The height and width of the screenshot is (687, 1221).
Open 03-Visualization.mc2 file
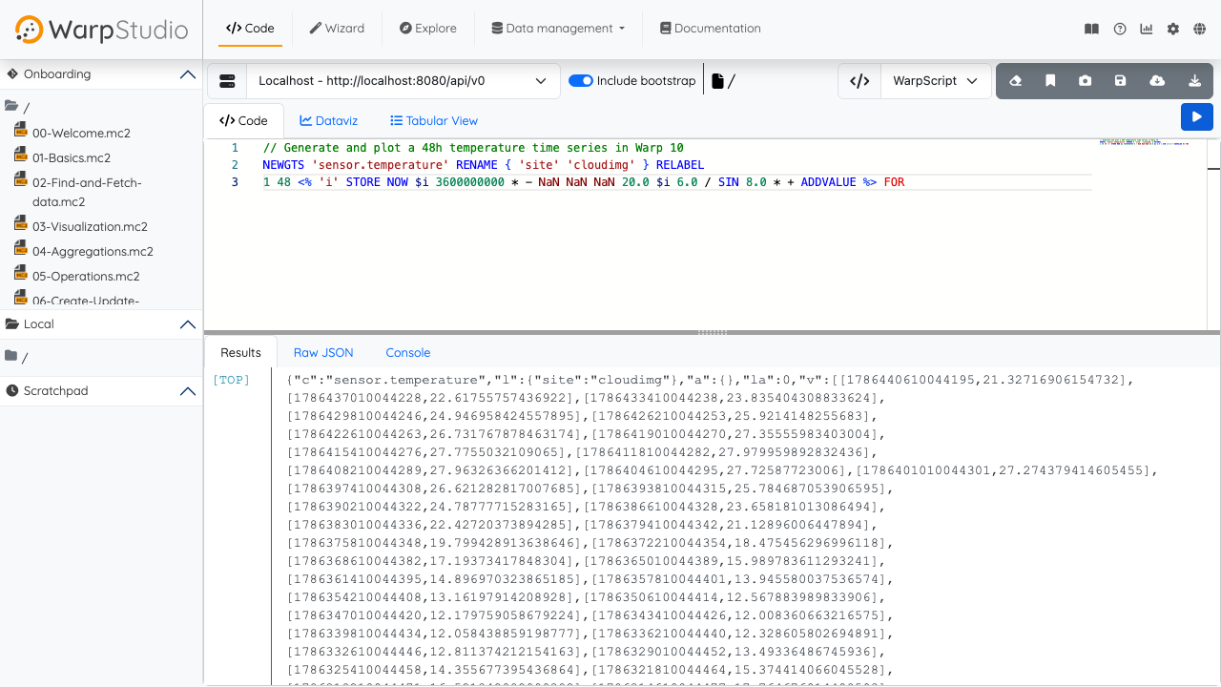[x=91, y=227]
